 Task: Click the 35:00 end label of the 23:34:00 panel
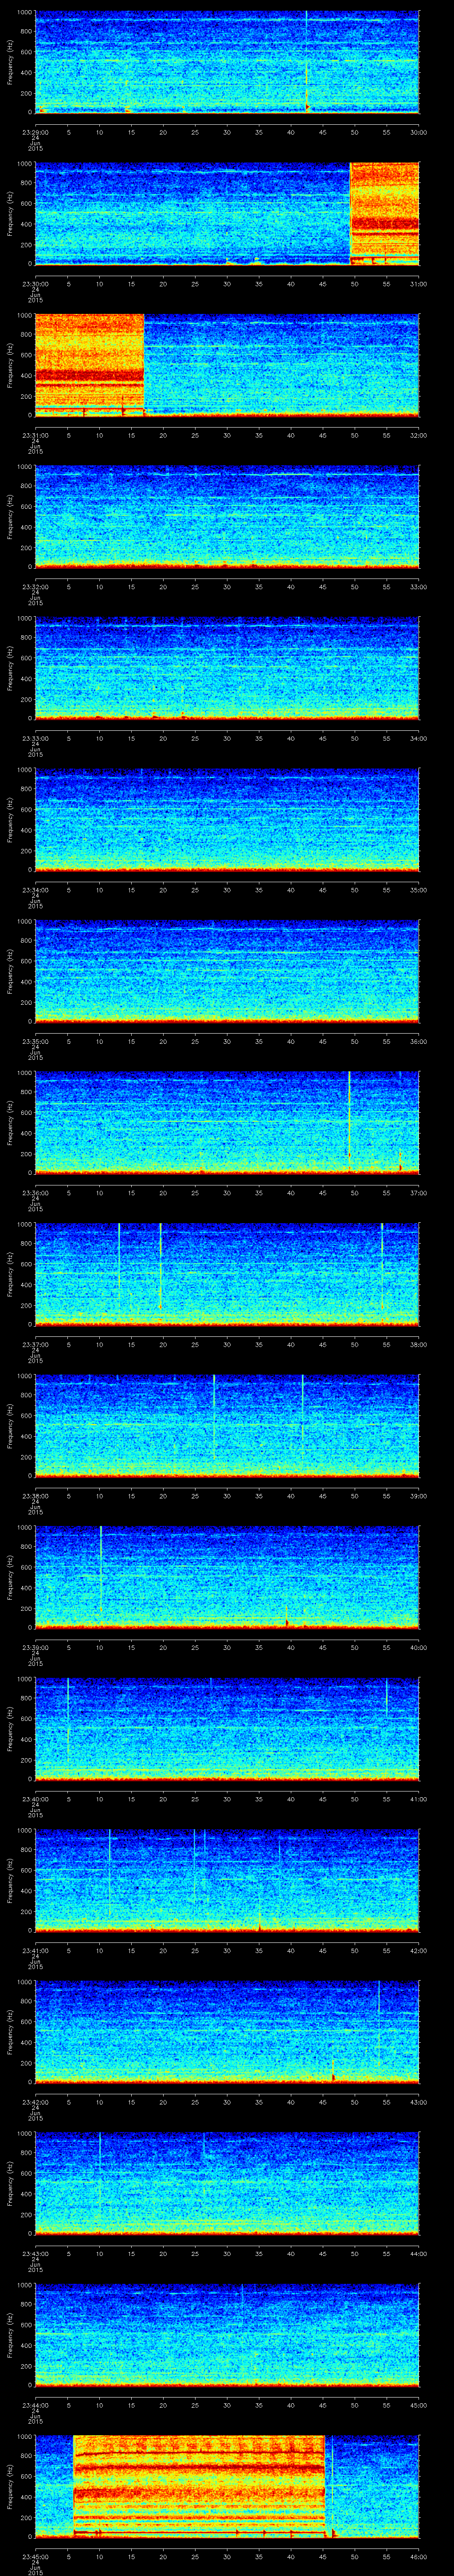[x=419, y=890]
